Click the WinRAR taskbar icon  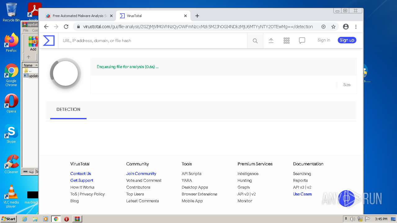(x=77, y=219)
